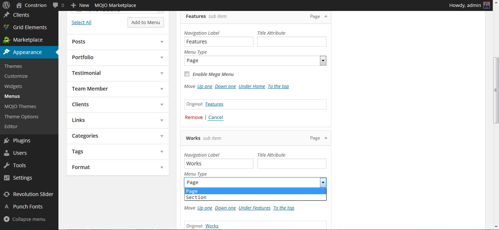The image size is (499, 230).
Task: Click the Plugins plug icon
Action: (x=7, y=141)
